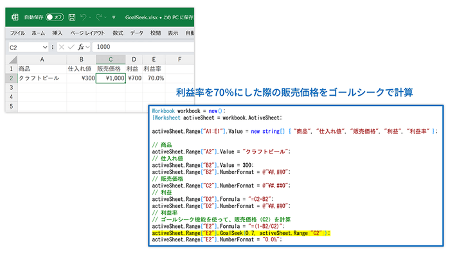450x253 pixels.
Task: Click cell C1 containing 販売価格
Action: tap(111, 69)
